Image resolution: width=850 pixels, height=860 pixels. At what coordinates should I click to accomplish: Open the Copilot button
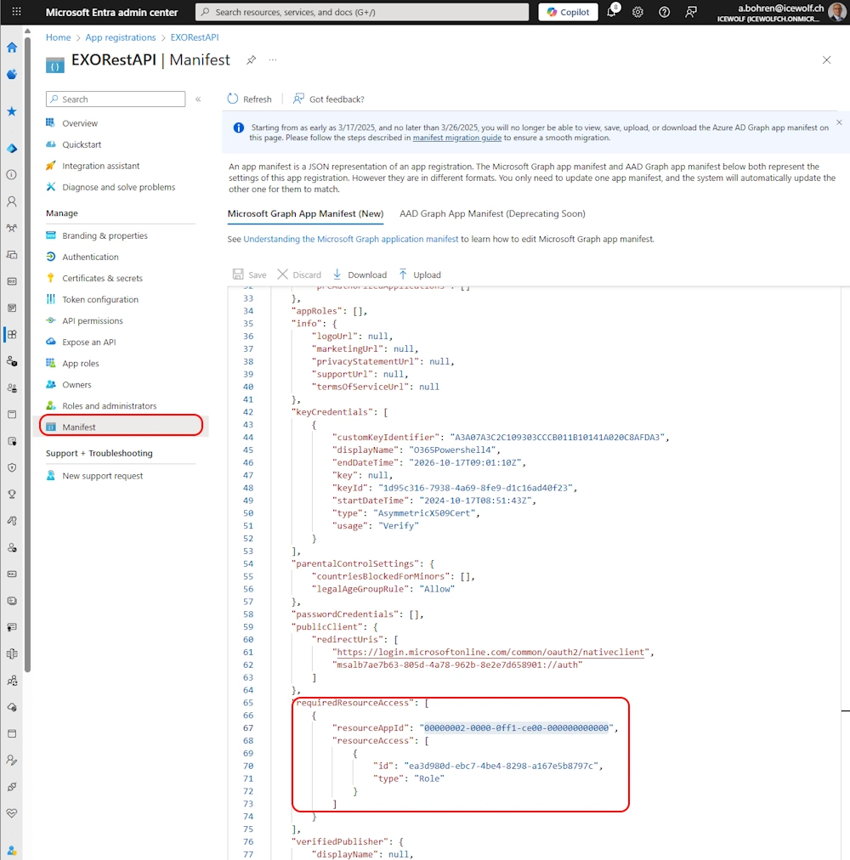tap(568, 12)
